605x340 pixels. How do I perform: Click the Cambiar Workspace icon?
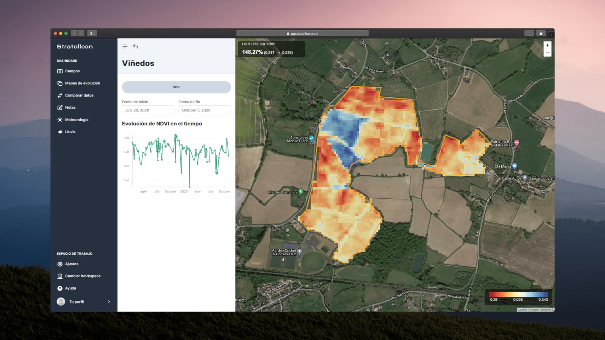click(60, 276)
